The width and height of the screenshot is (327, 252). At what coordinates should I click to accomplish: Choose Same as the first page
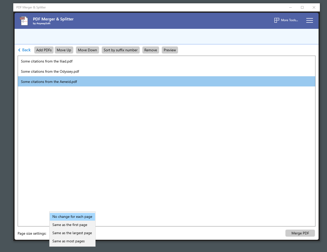click(x=72, y=225)
